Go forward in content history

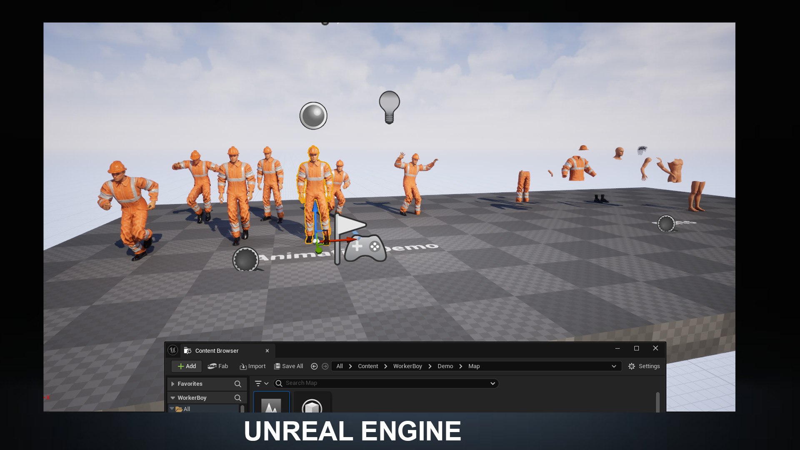point(325,366)
